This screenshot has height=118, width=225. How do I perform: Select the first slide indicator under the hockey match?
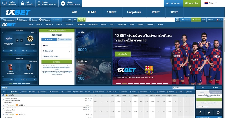tap(11, 55)
